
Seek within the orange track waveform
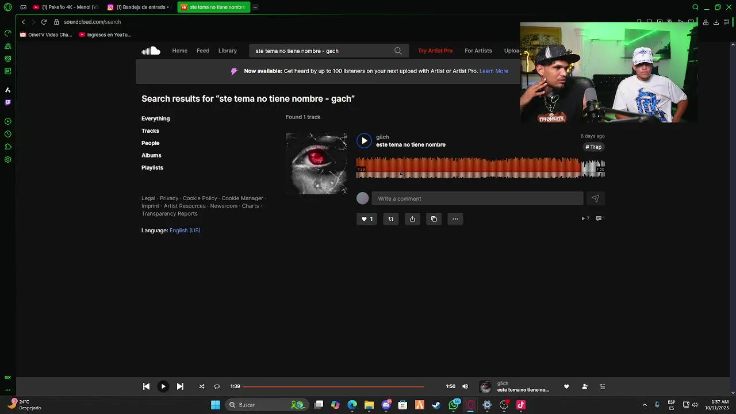(480, 167)
